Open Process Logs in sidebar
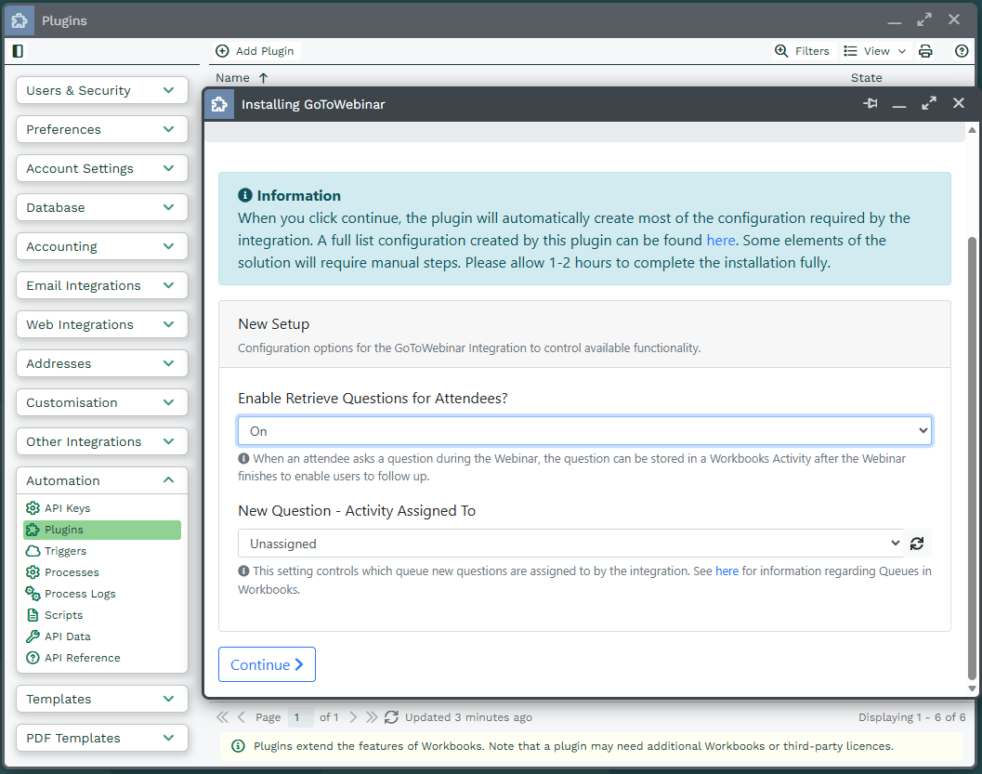 point(79,594)
